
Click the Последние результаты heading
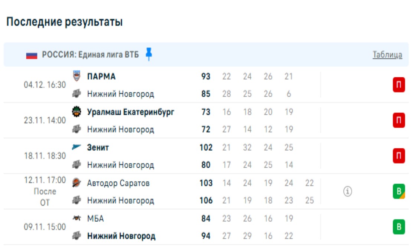(64, 22)
